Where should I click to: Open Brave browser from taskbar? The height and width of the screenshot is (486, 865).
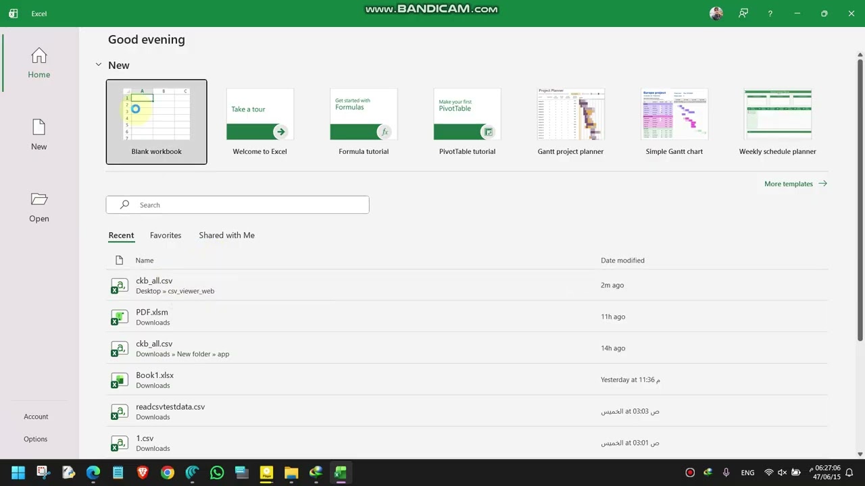[x=143, y=473]
